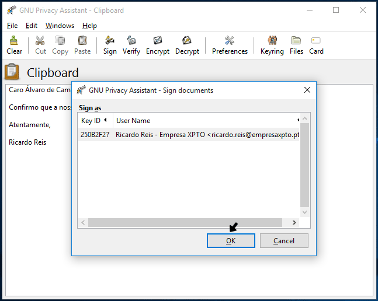Select key 250B2F27 in the list

(x=95, y=135)
